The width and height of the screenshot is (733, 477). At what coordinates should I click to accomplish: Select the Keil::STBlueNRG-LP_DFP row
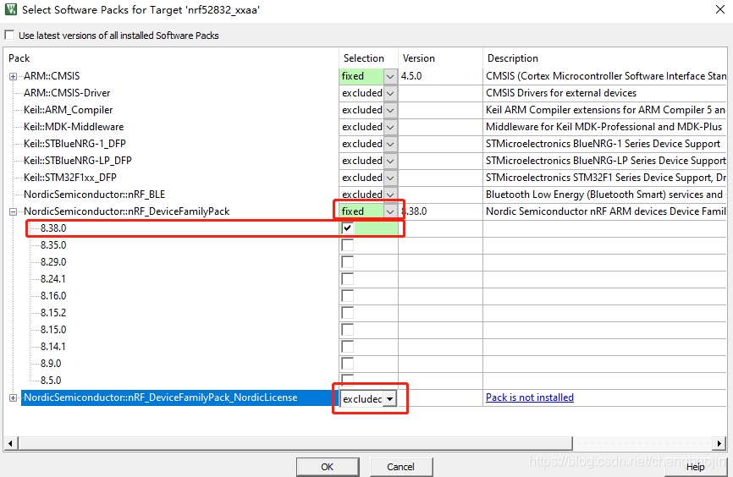(x=78, y=160)
